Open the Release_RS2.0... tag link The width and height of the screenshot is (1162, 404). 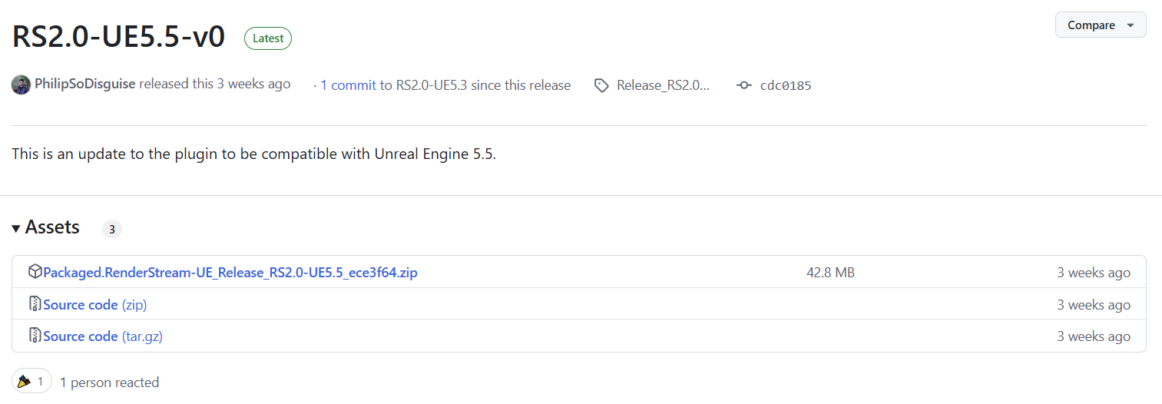(x=663, y=85)
